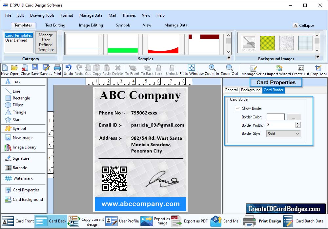Select the Line tool
Viewport: 328px width, 229px height.
[x=12, y=91]
